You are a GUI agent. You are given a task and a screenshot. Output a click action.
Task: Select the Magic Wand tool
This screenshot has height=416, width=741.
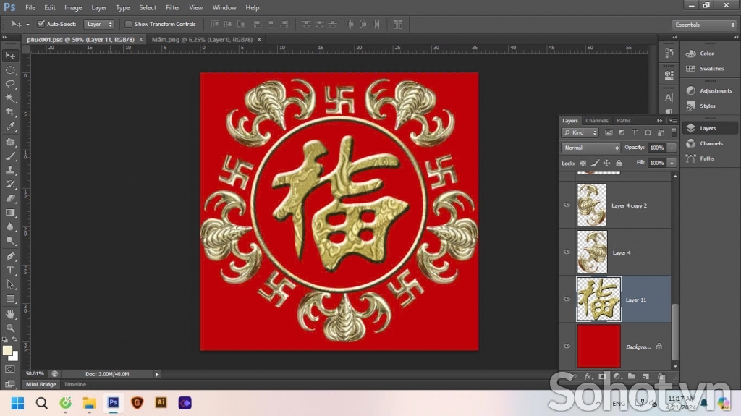10,98
